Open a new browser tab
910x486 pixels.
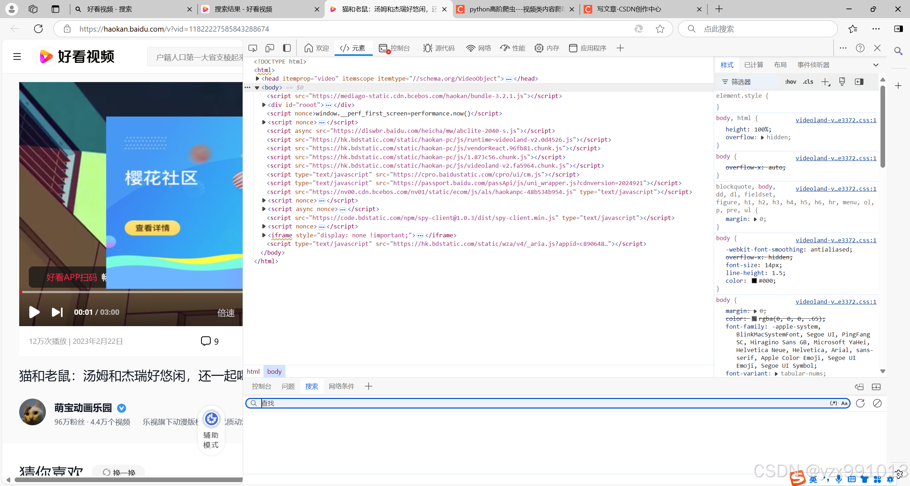tap(719, 9)
